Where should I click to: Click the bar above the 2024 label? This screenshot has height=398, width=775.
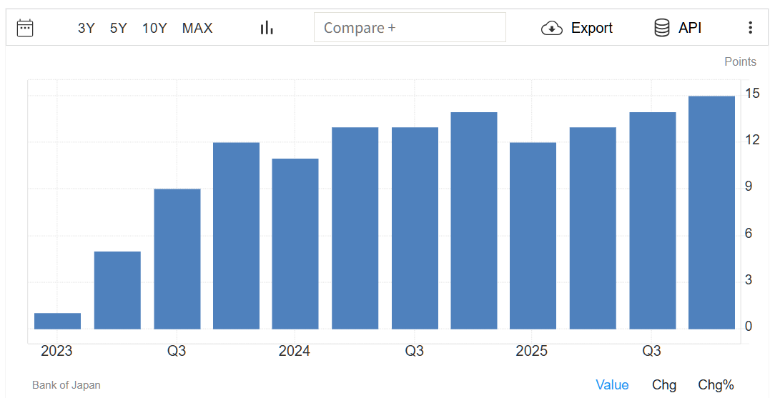(x=295, y=244)
